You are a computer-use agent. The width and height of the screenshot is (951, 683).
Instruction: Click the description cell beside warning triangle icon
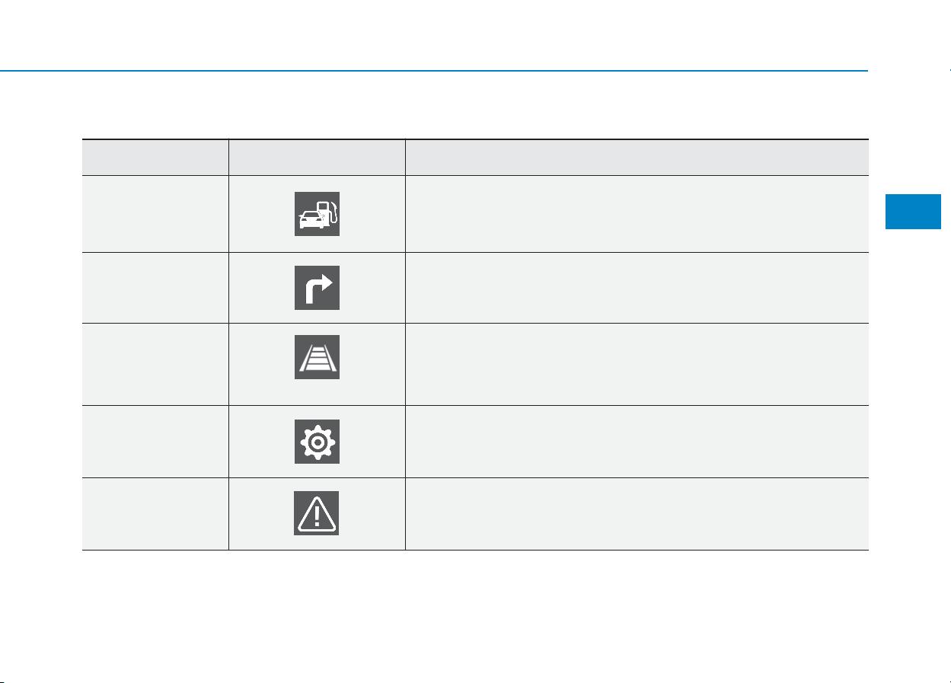click(x=637, y=514)
